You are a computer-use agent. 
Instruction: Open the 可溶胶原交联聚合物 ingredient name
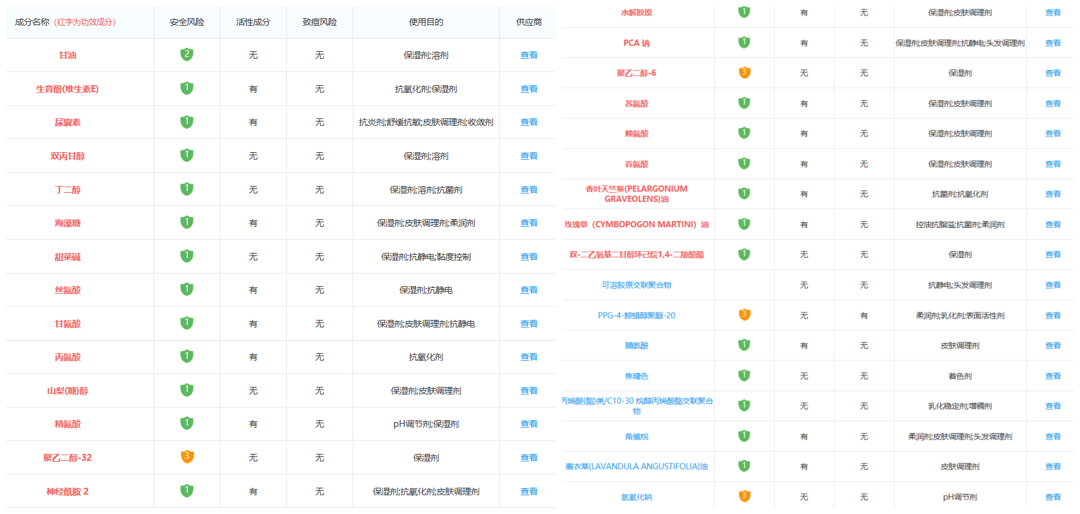pyautogui.click(x=636, y=285)
